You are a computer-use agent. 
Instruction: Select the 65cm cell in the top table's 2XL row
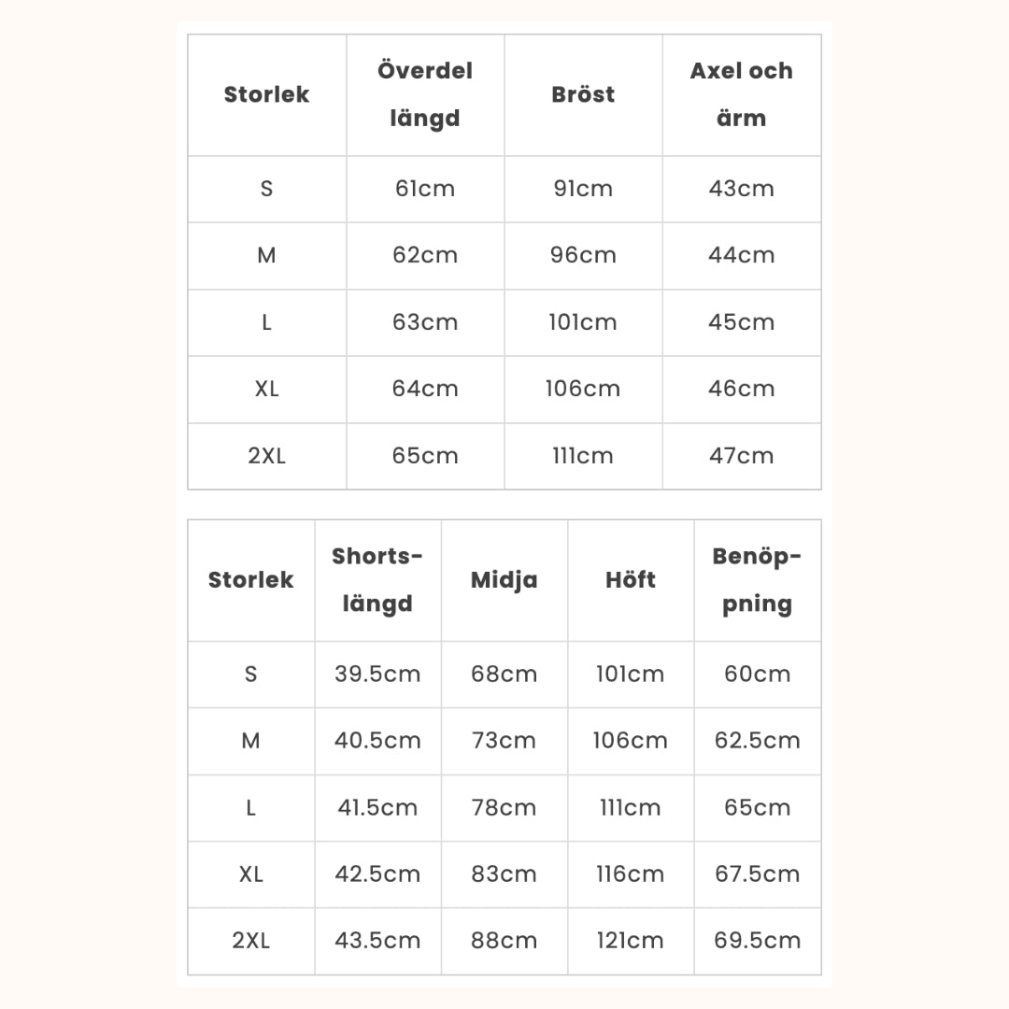pyautogui.click(x=425, y=456)
